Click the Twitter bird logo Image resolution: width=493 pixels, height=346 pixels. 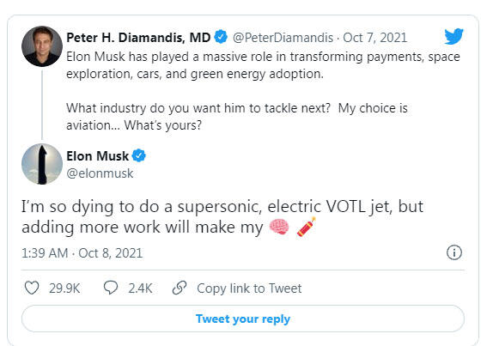(453, 36)
